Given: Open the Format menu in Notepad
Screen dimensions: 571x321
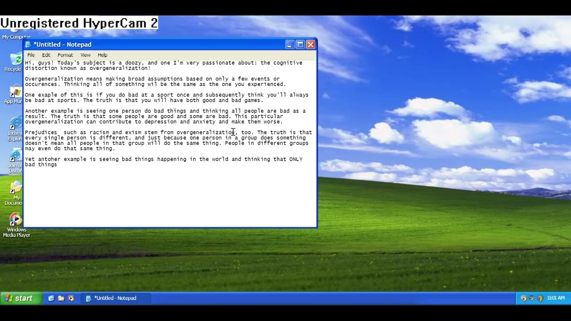Looking at the screenshot, I should 65,55.
